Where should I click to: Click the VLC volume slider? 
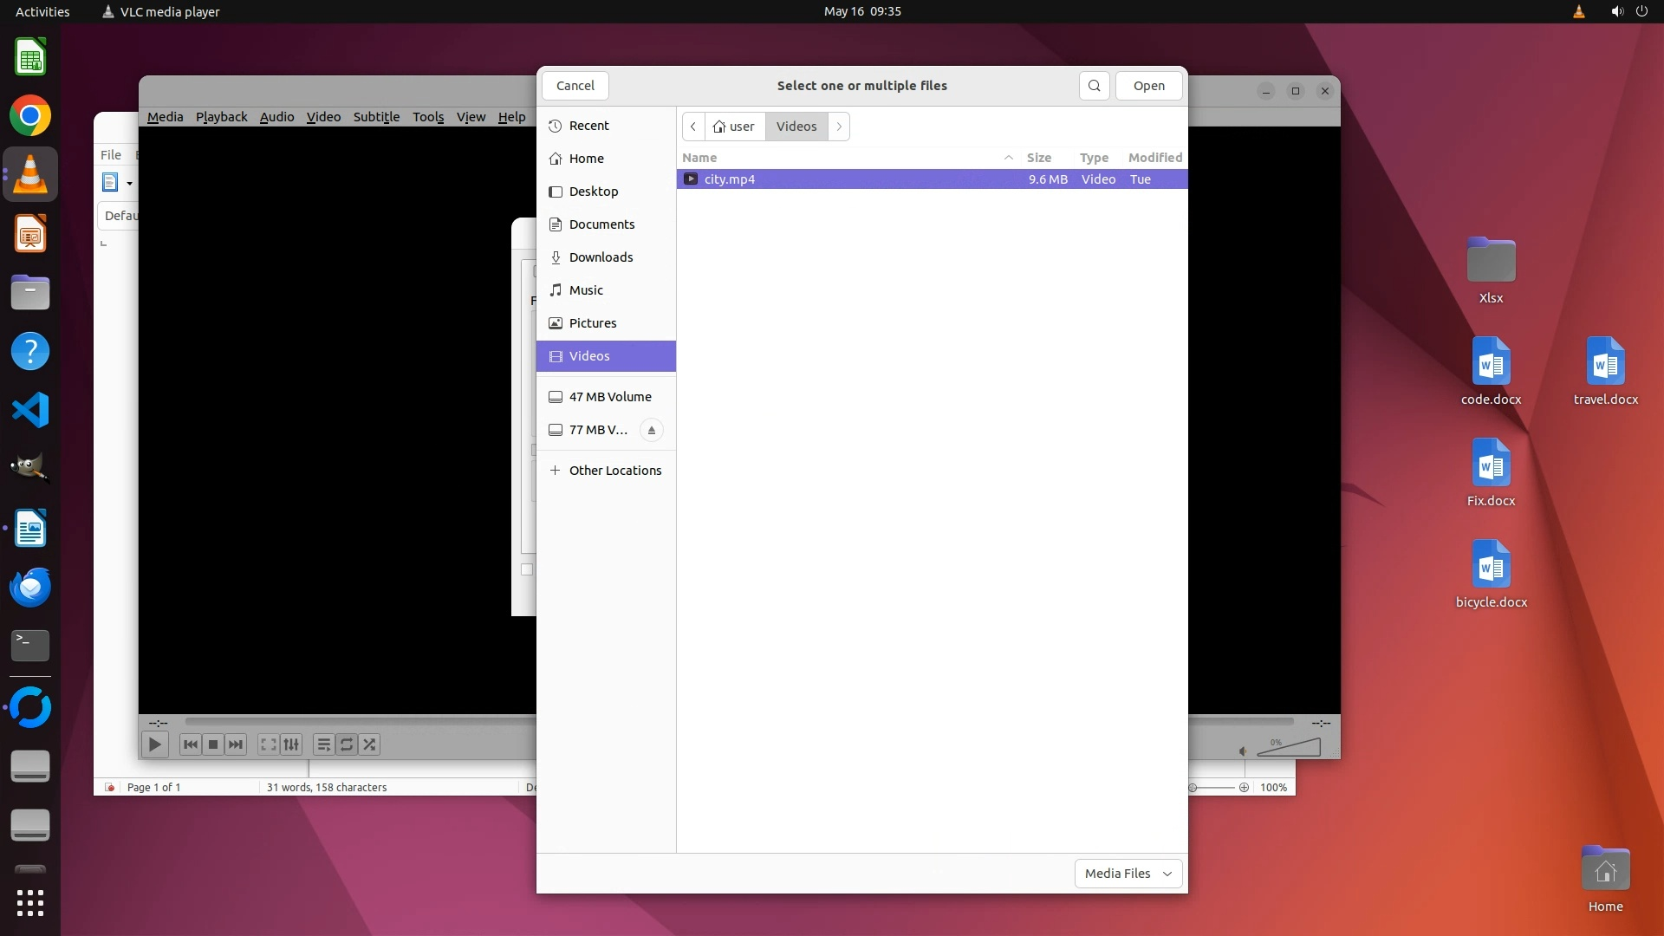pos(1290,748)
